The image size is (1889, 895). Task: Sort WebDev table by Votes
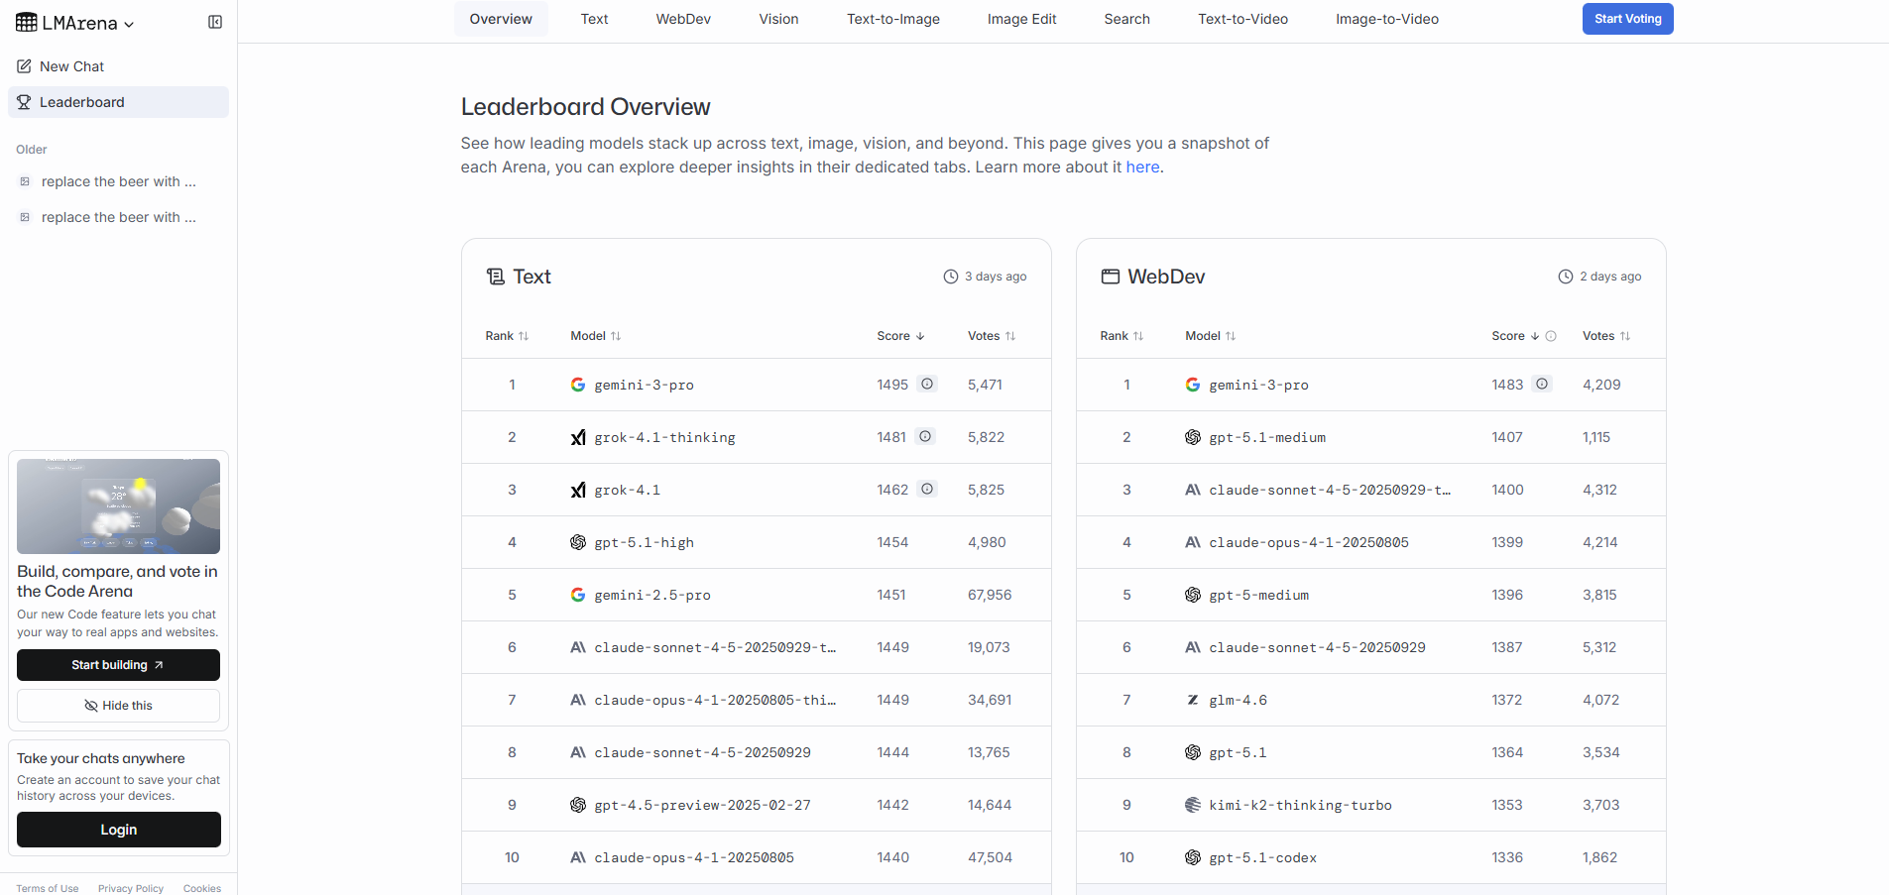click(1606, 336)
